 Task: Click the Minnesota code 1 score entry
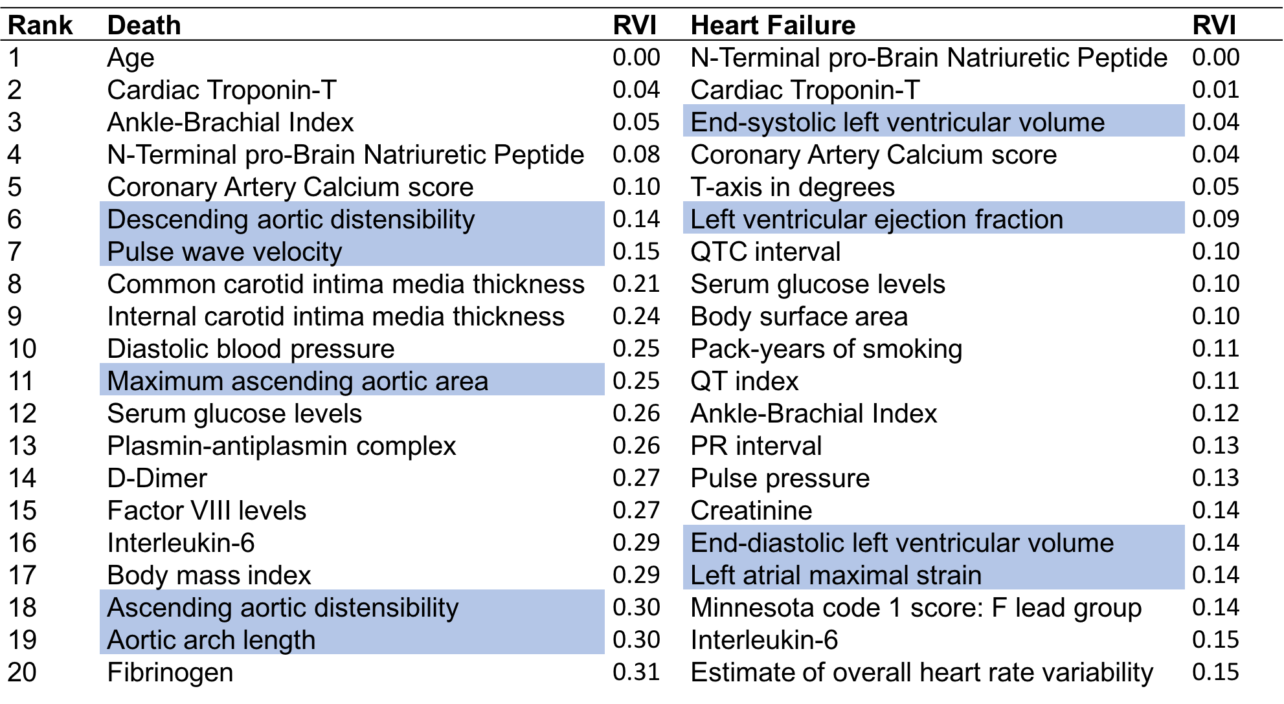point(916,608)
